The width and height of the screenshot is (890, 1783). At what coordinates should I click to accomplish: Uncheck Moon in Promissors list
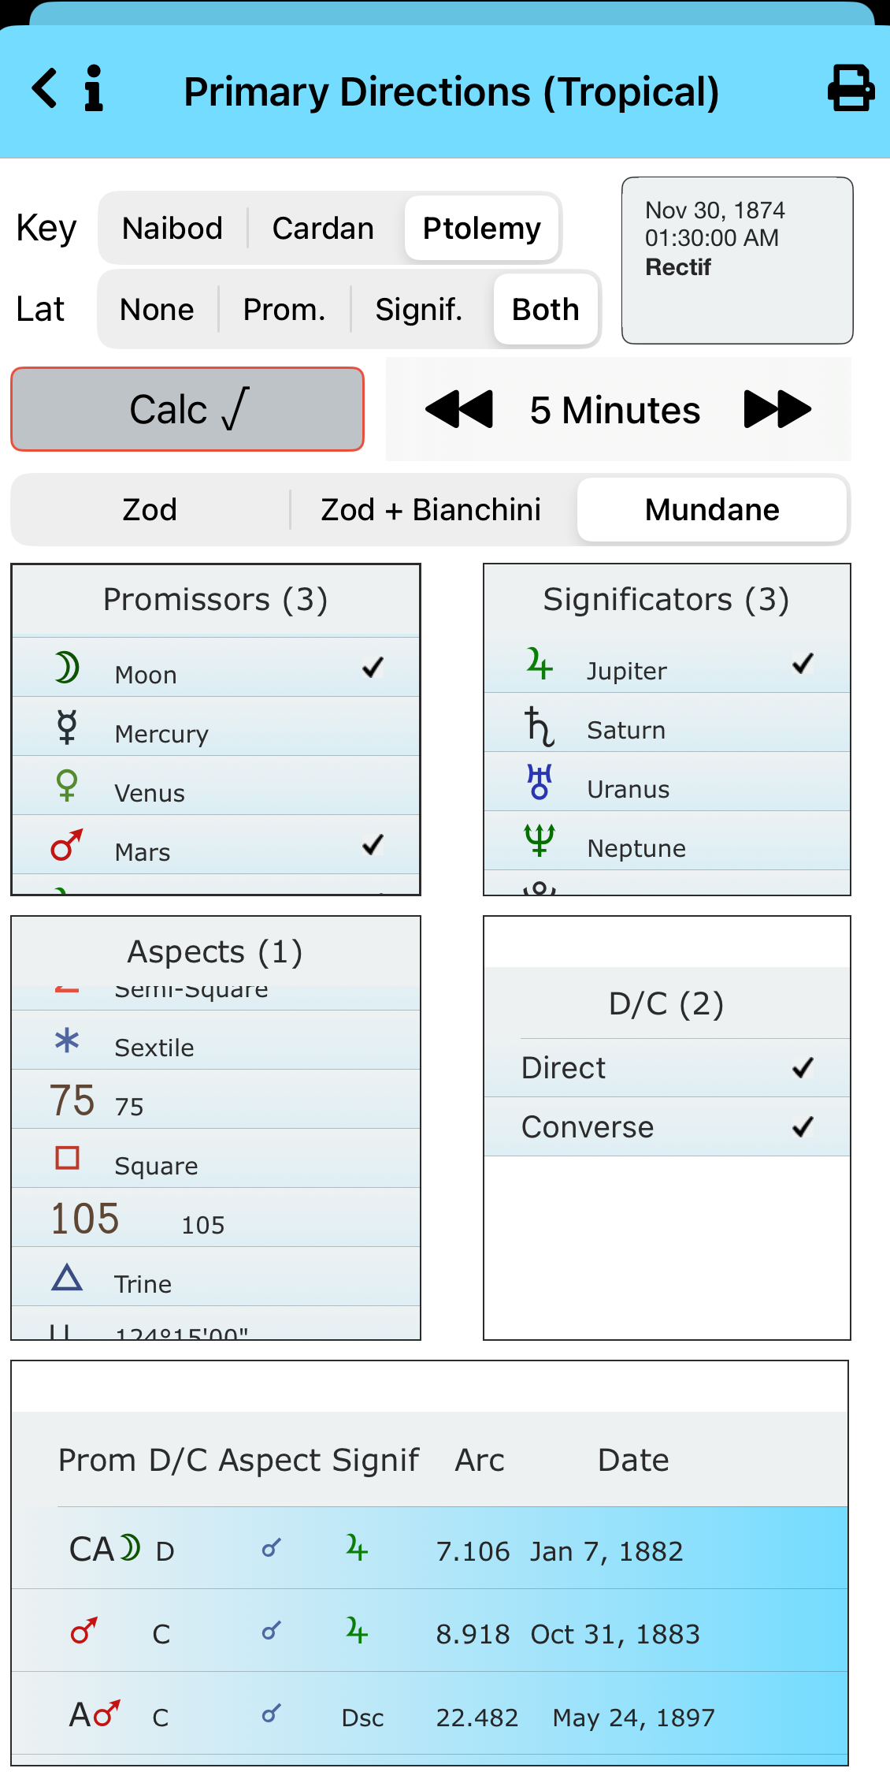coord(373,668)
